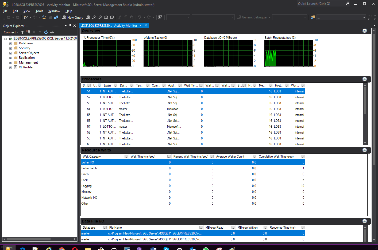Viewport: 378px width, 250px height.
Task: Pin the Object Explorer panel
Action: point(70,26)
